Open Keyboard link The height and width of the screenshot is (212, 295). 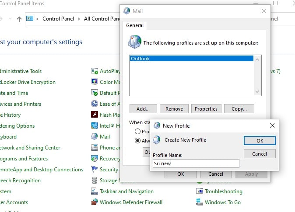8,137
